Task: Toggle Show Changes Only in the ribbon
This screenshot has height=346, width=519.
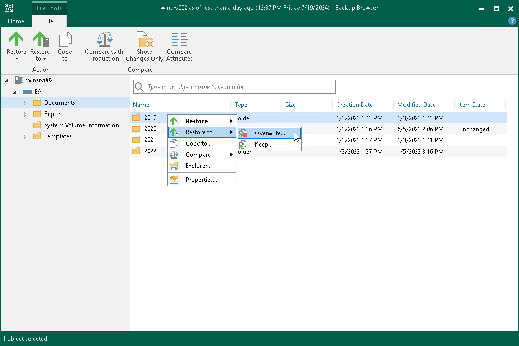Action: 144,45
